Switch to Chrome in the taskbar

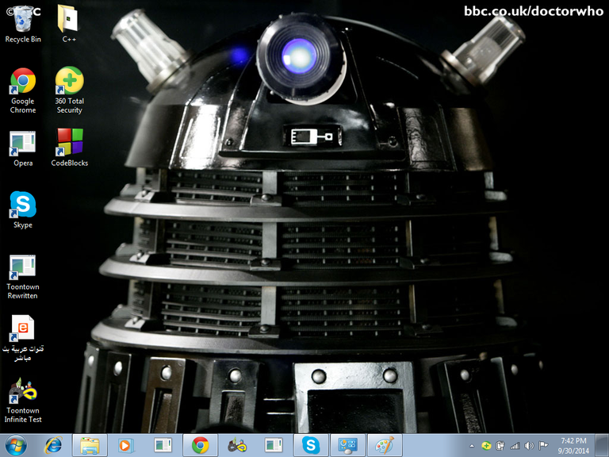tap(200, 445)
